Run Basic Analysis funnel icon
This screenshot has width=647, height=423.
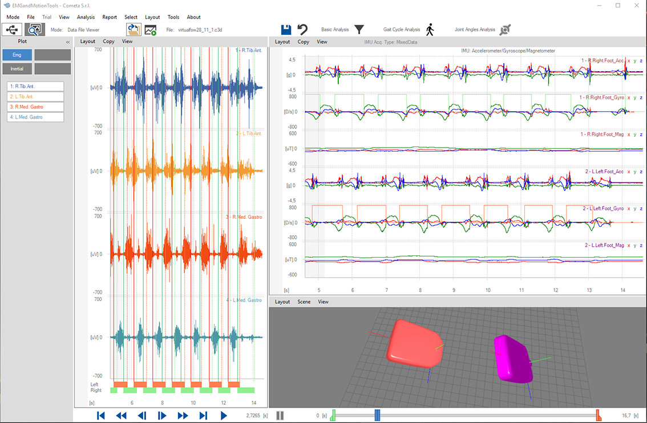[359, 30]
